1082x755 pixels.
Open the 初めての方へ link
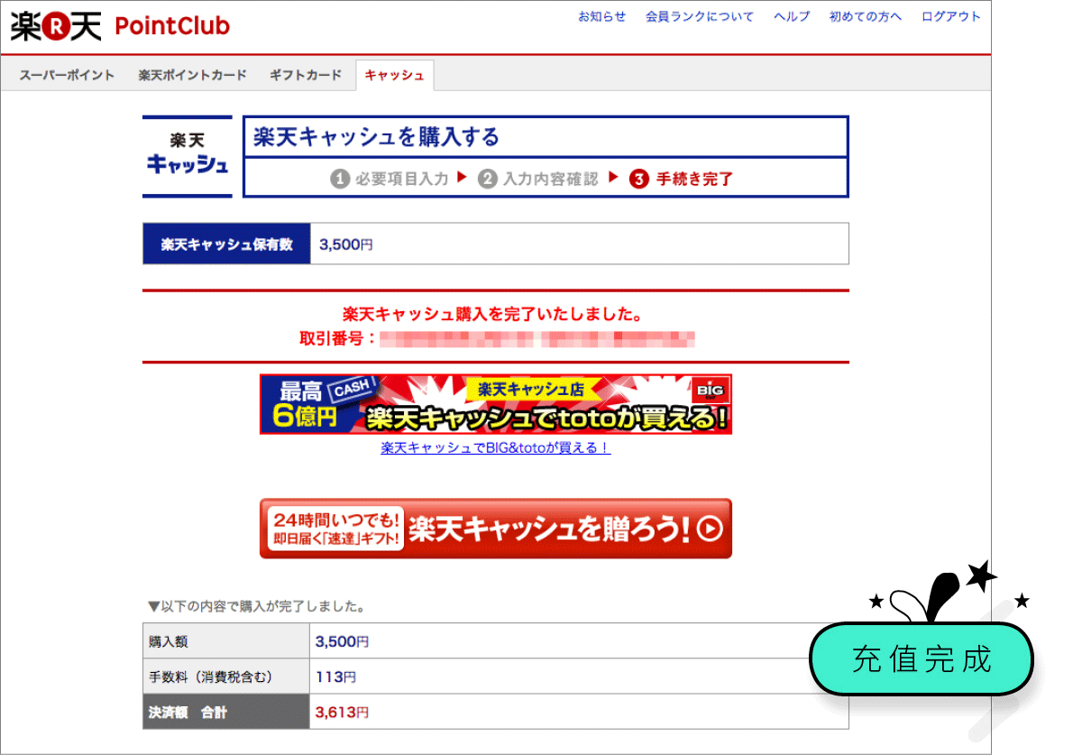[x=866, y=17]
